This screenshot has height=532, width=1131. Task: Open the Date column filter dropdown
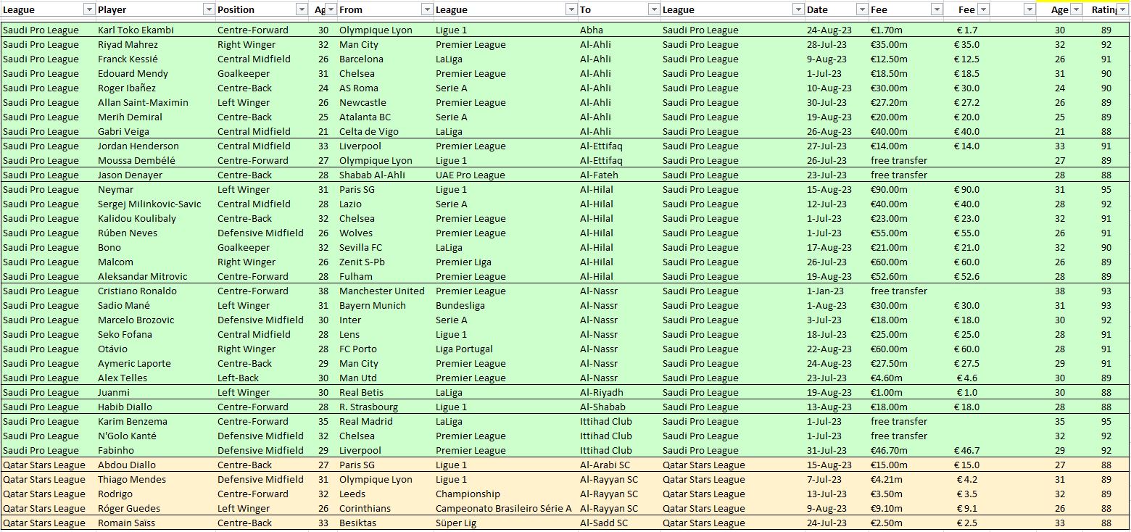[862, 9]
